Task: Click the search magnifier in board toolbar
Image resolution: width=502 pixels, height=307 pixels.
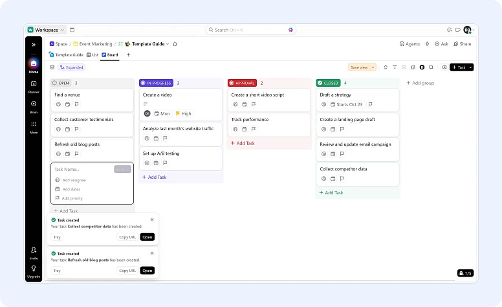Action: [431, 67]
